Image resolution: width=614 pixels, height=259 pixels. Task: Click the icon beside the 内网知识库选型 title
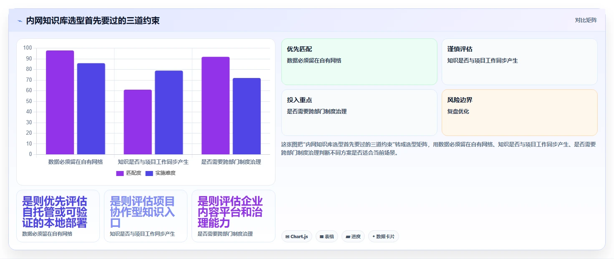[x=20, y=21]
